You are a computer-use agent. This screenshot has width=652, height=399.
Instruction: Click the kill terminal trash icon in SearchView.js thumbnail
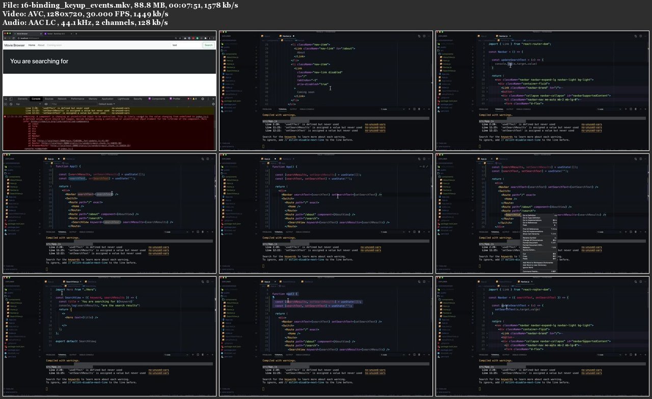[x=202, y=355]
